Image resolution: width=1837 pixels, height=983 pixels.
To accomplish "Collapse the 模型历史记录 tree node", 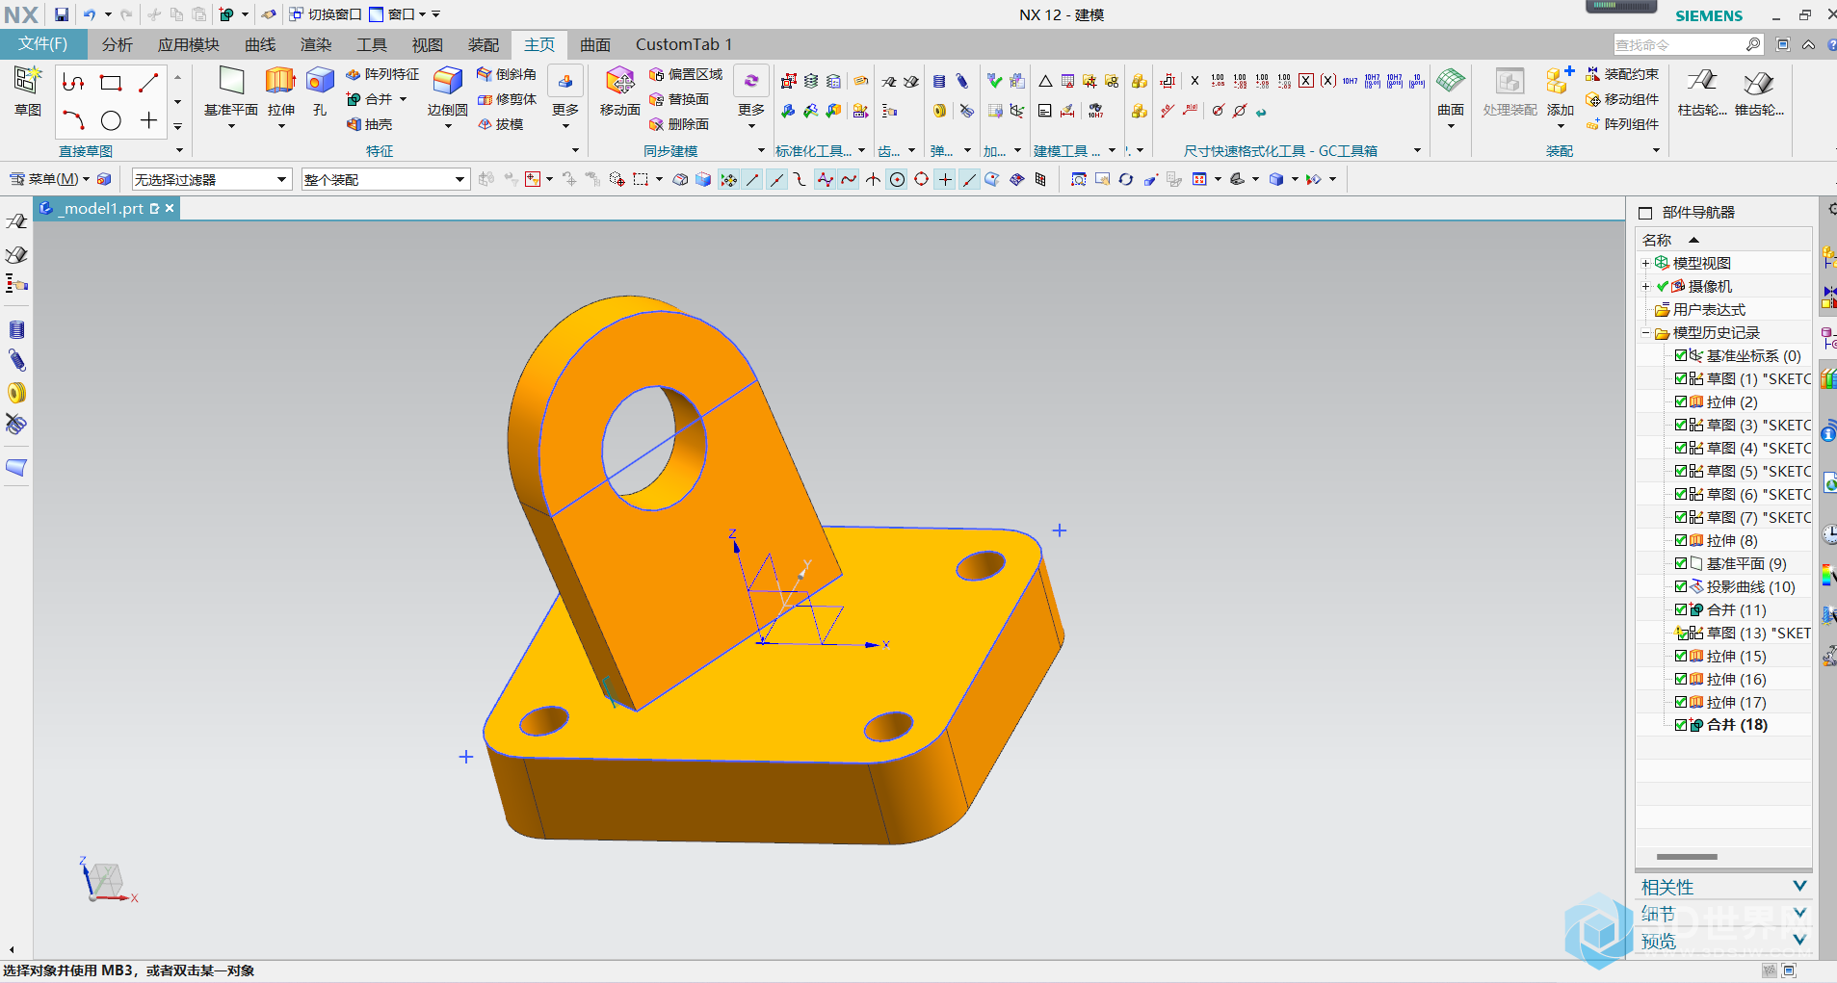I will click(1645, 333).
